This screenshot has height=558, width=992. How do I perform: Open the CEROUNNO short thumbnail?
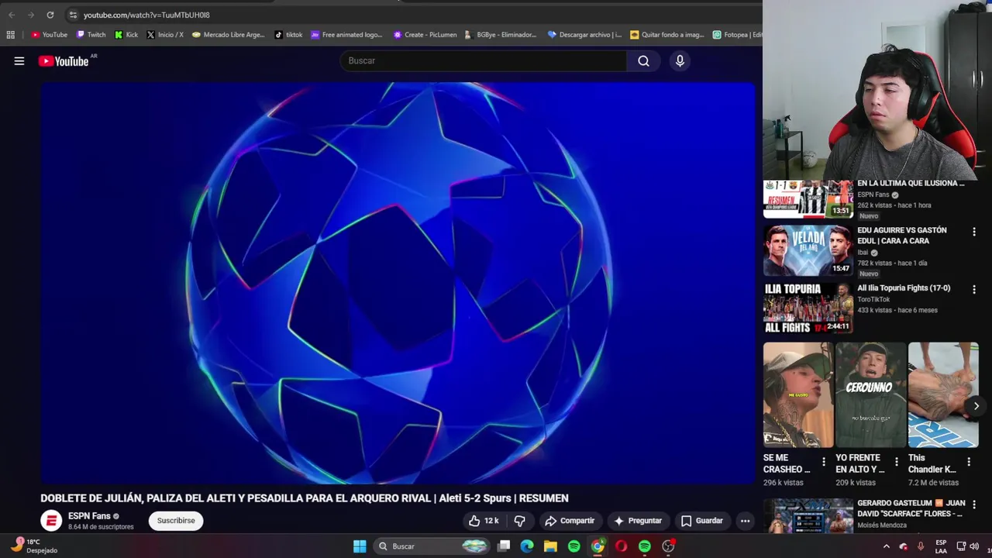tap(870, 395)
